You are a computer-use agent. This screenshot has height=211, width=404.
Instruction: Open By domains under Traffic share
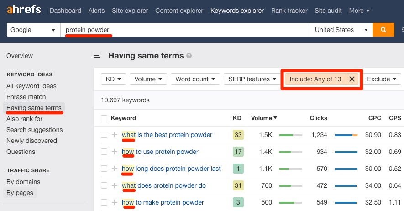23,182
